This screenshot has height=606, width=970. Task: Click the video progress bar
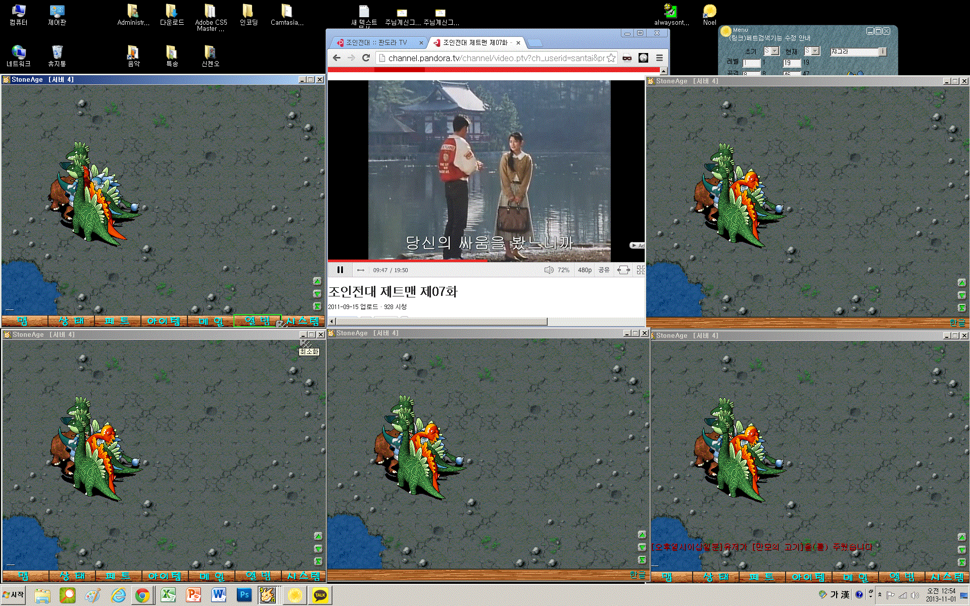click(x=487, y=261)
